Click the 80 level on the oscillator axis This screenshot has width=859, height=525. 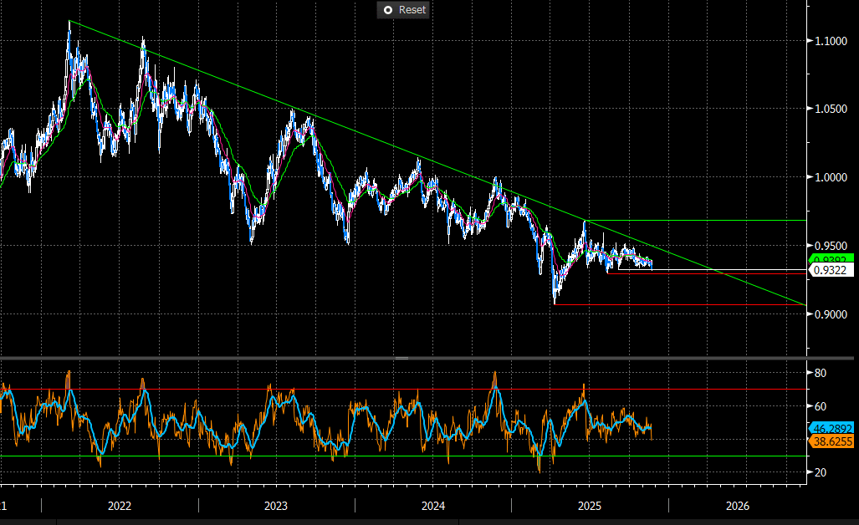(821, 373)
